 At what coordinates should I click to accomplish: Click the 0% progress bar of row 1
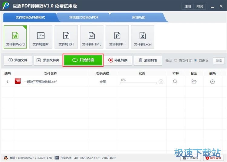pyautogui.click(x=138, y=83)
